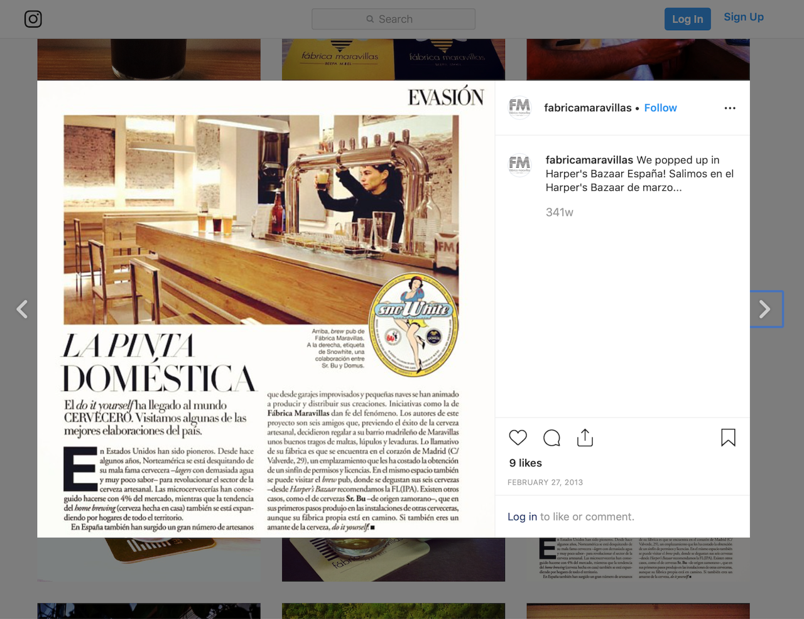Open comments with the speech bubble icon

pos(551,438)
